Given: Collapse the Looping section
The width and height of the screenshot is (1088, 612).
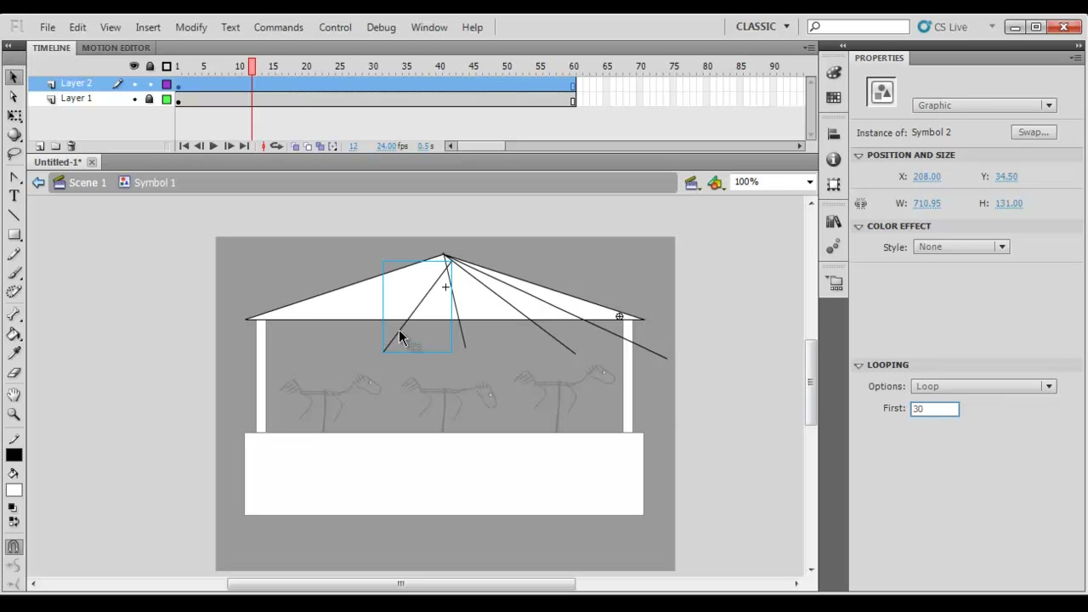Looking at the screenshot, I should coord(858,365).
